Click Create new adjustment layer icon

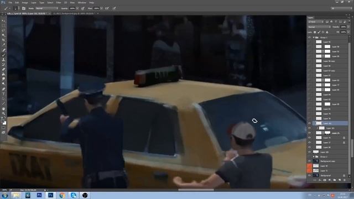pyautogui.click(x=330, y=180)
